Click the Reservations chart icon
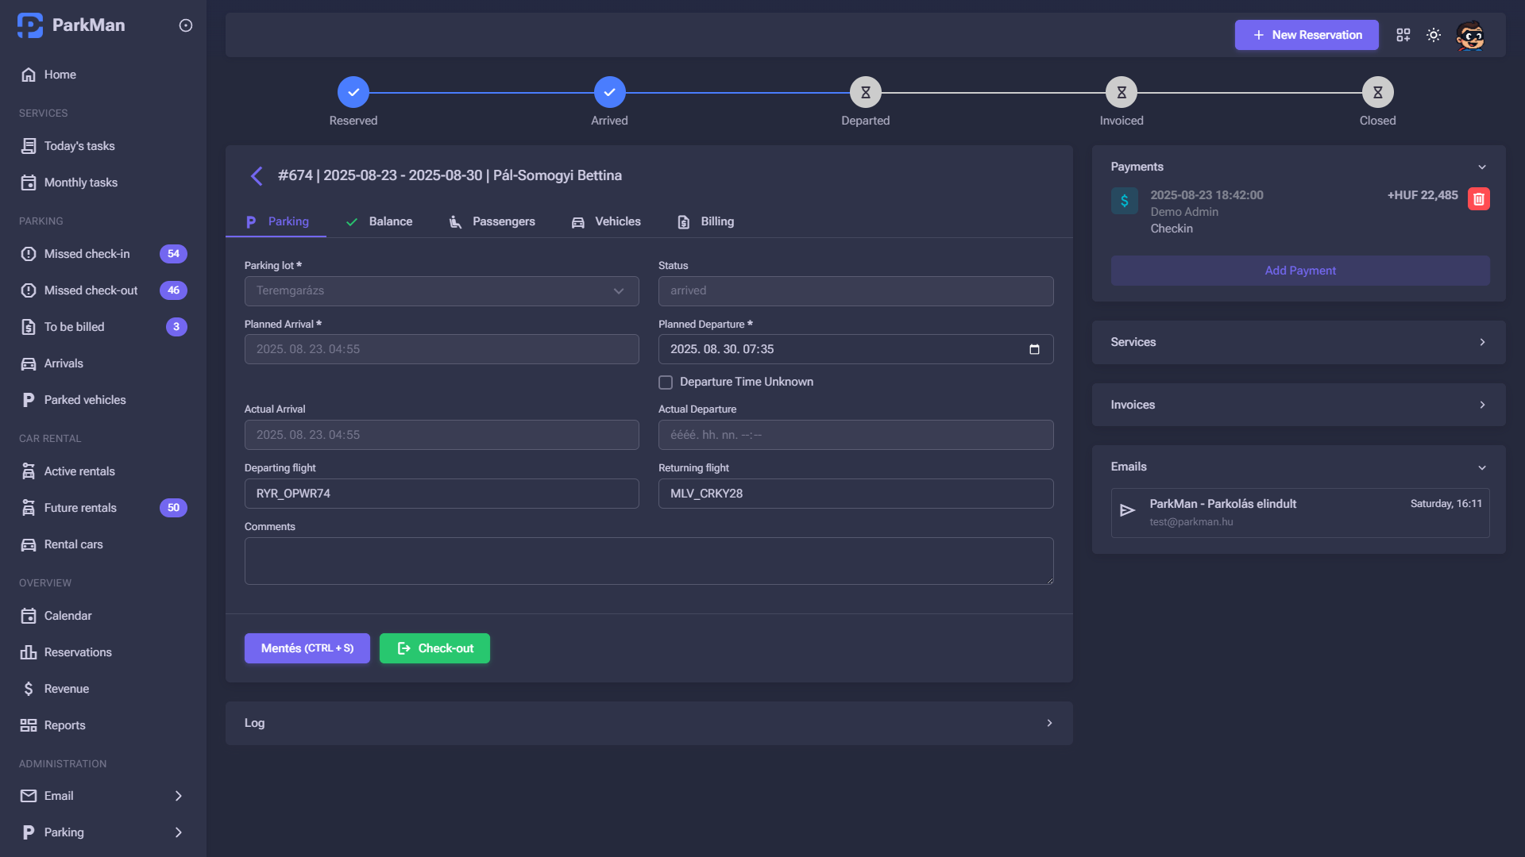 click(x=29, y=652)
